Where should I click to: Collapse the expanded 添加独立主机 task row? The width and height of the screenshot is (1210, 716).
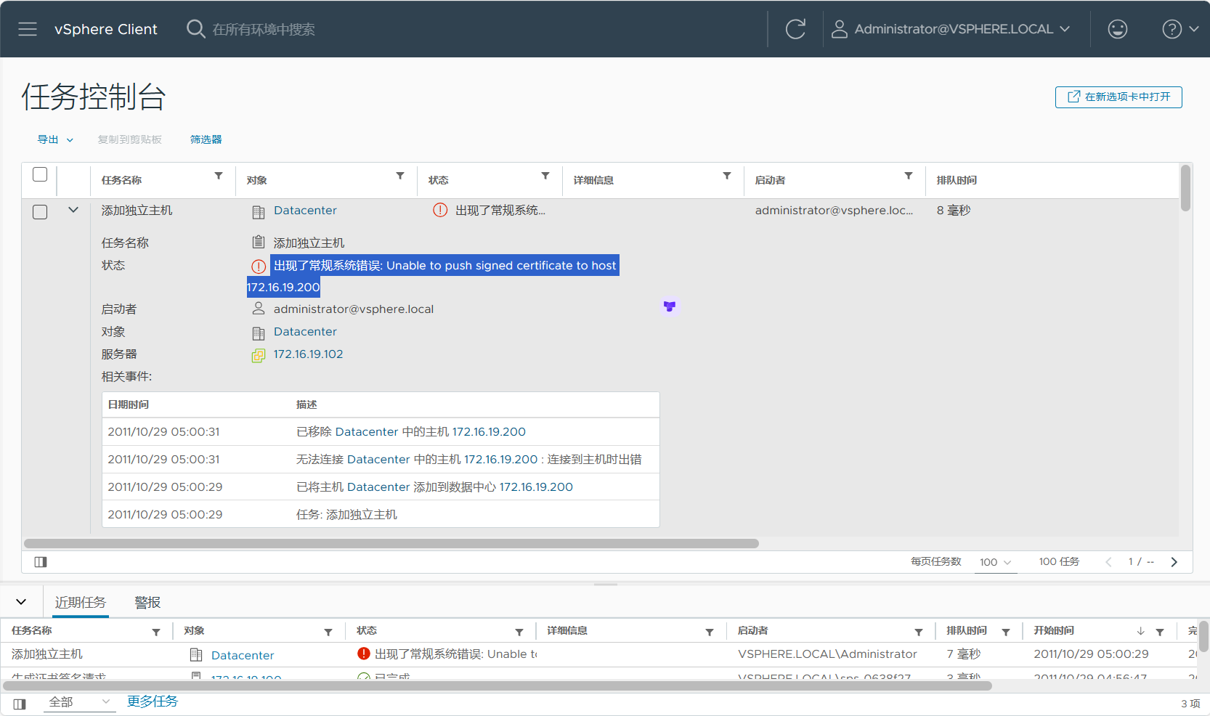[x=73, y=211]
